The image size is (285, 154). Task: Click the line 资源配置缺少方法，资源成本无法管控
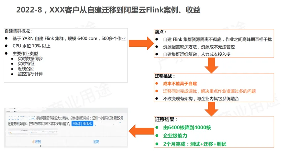tap(199, 47)
